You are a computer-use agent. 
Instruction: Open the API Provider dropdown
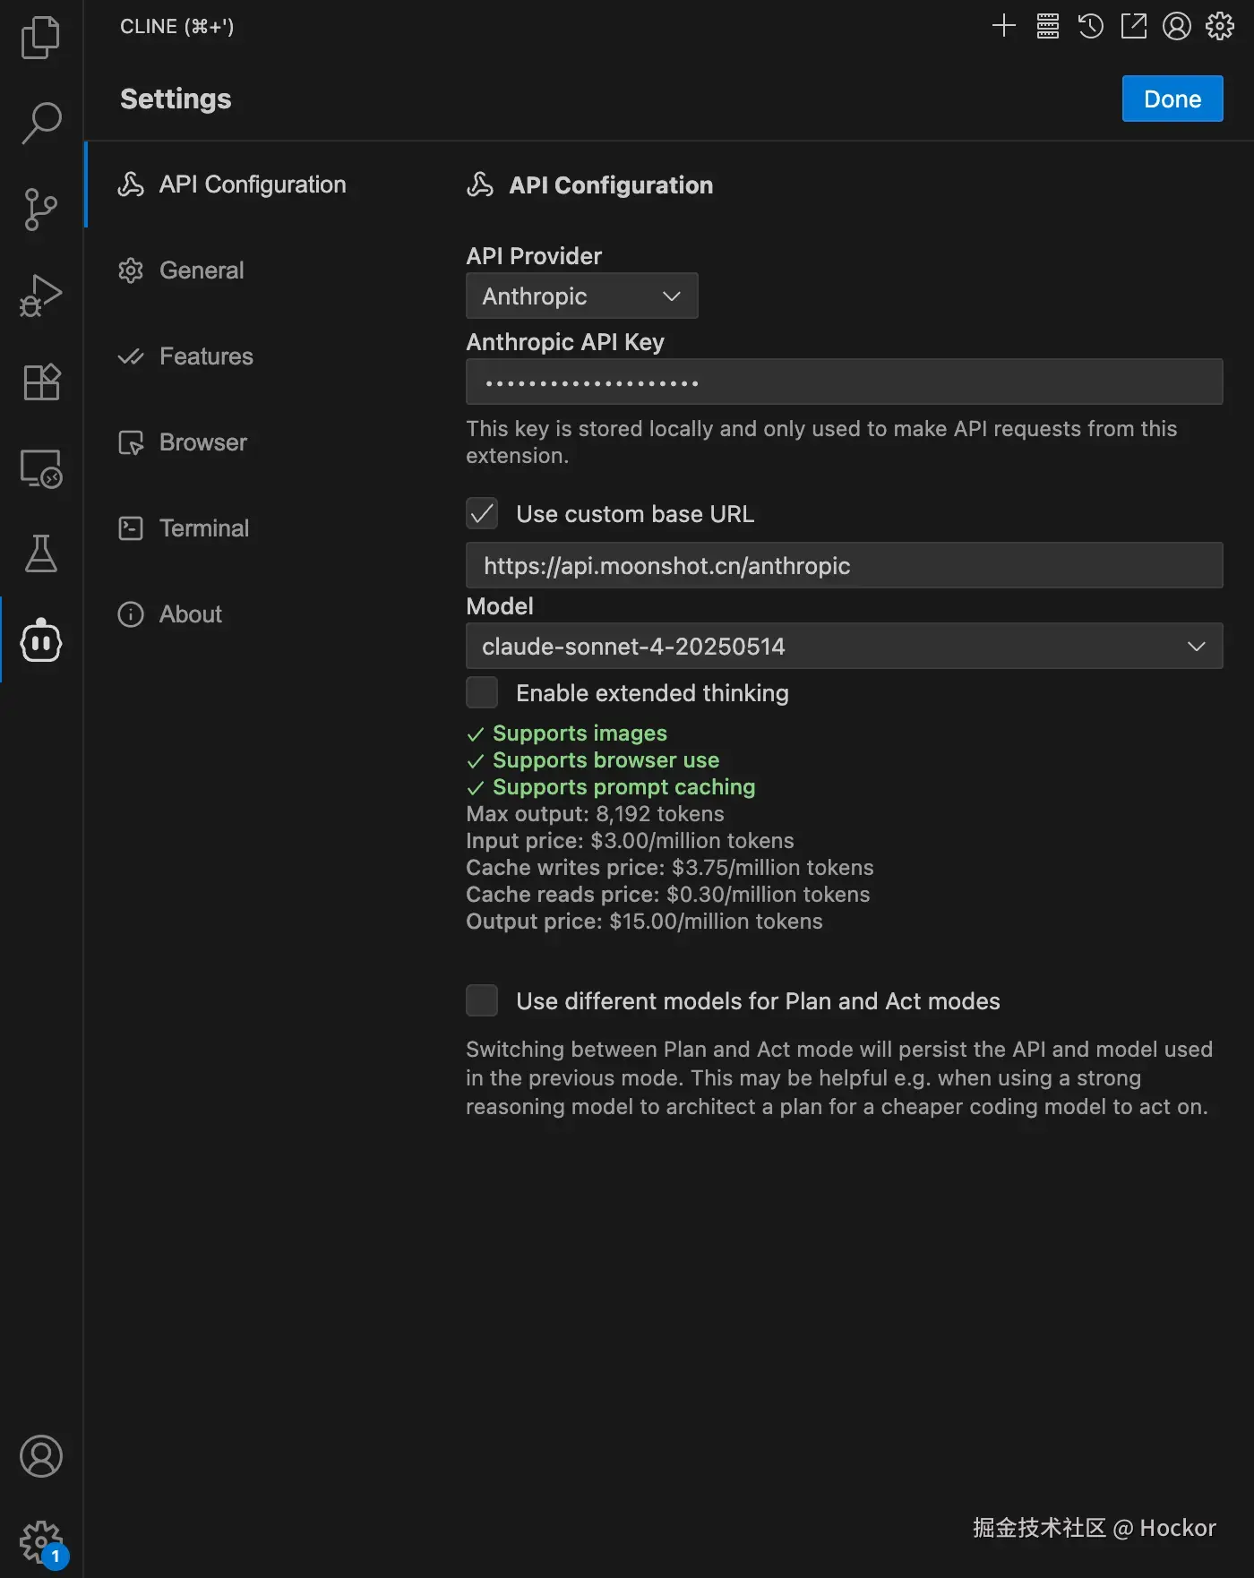pyautogui.click(x=581, y=296)
